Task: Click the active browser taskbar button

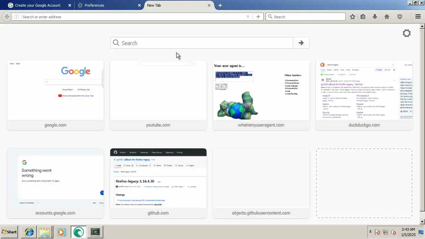Action: pos(79,232)
